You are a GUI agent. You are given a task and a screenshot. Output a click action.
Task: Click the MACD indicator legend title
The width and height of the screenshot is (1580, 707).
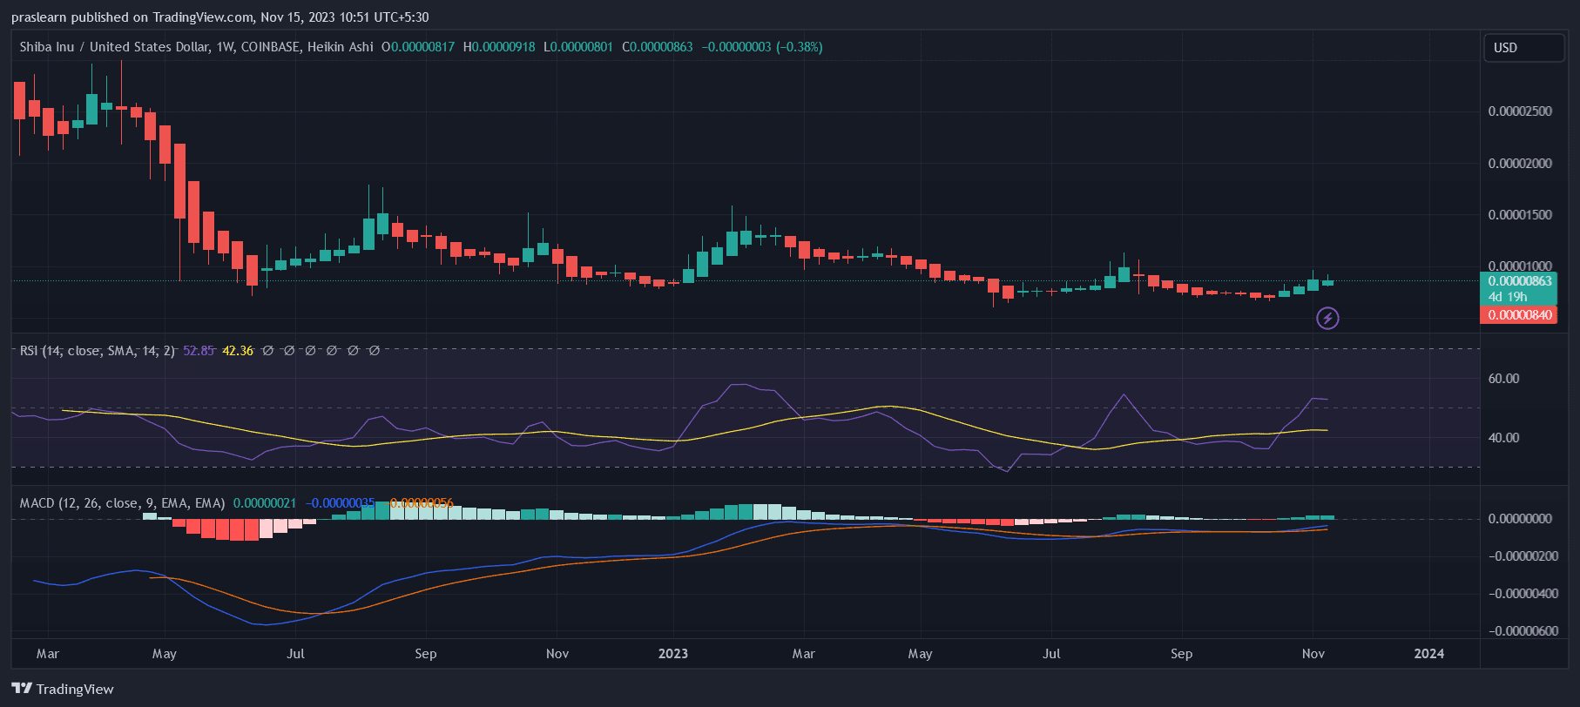pyautogui.click(x=122, y=503)
